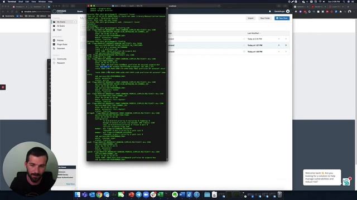Click the Terminal window scrollbar
This screenshot has height=200, width=357.
167,84
